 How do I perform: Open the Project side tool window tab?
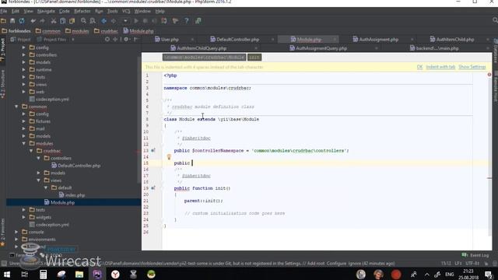coord(3,50)
